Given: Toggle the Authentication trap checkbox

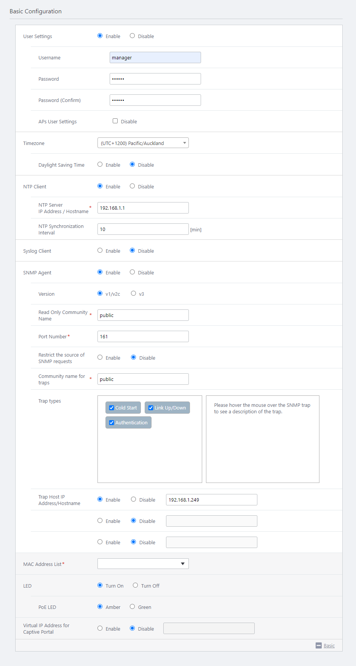Looking at the screenshot, I should (112, 422).
